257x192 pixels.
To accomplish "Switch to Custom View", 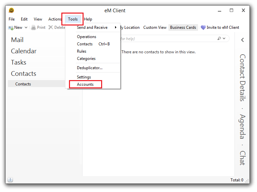I will (155, 27).
